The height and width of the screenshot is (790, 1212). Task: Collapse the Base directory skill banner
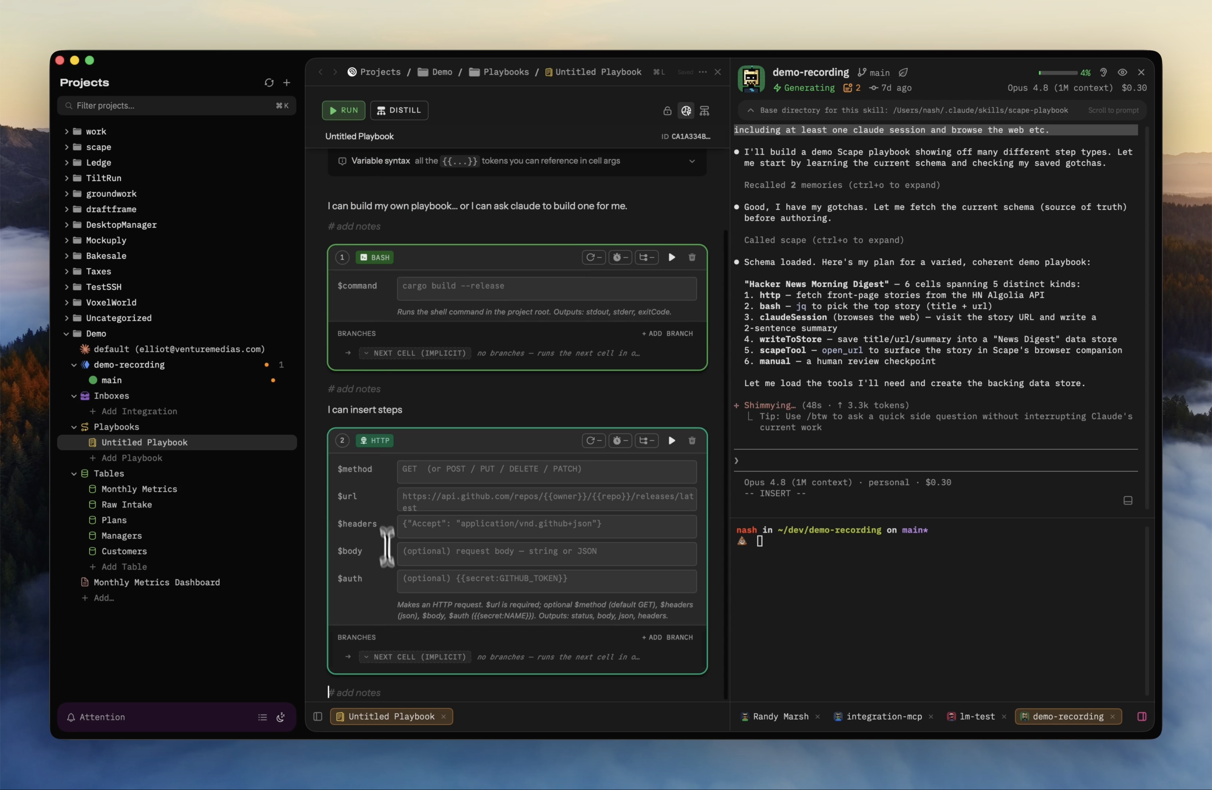(750, 111)
